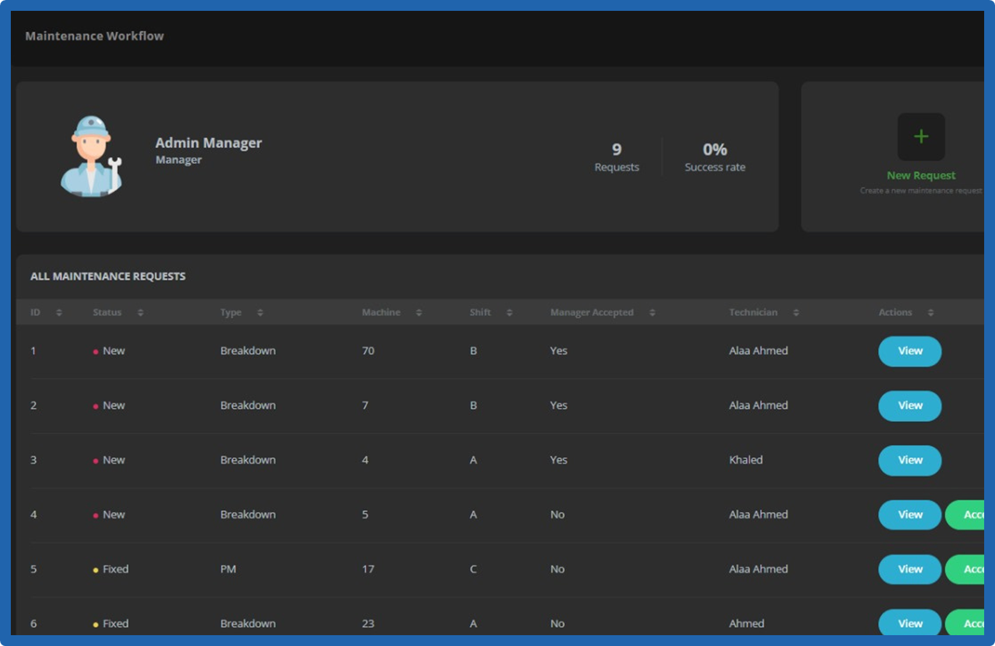
Task: Click the New Request link text
Action: click(x=920, y=176)
